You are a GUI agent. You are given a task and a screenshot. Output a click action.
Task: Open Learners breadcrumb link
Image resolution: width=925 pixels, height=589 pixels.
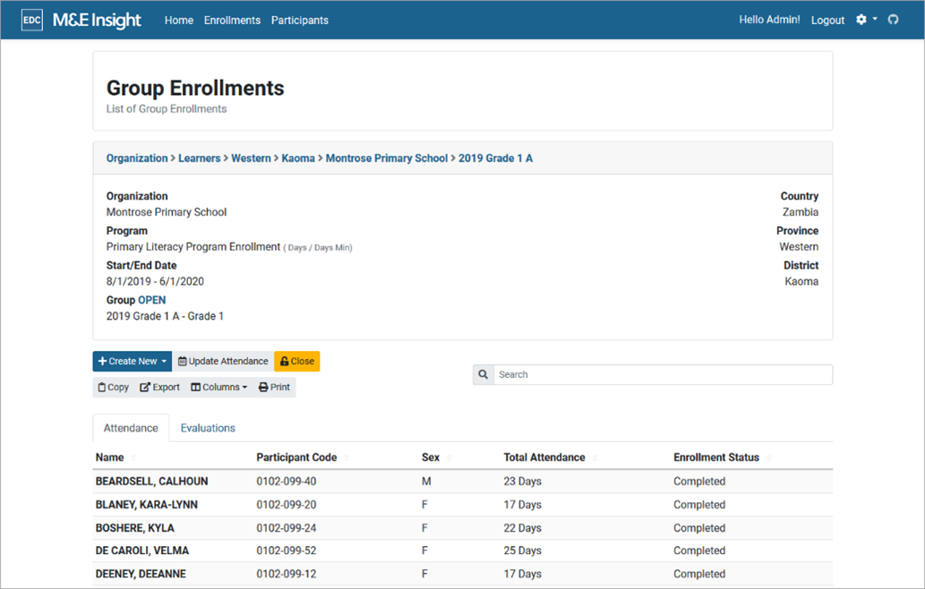pos(200,158)
